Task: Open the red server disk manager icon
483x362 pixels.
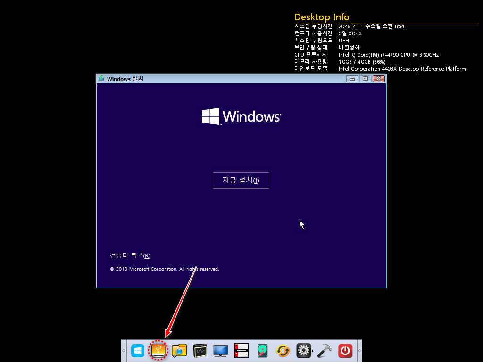Action: pos(241,351)
